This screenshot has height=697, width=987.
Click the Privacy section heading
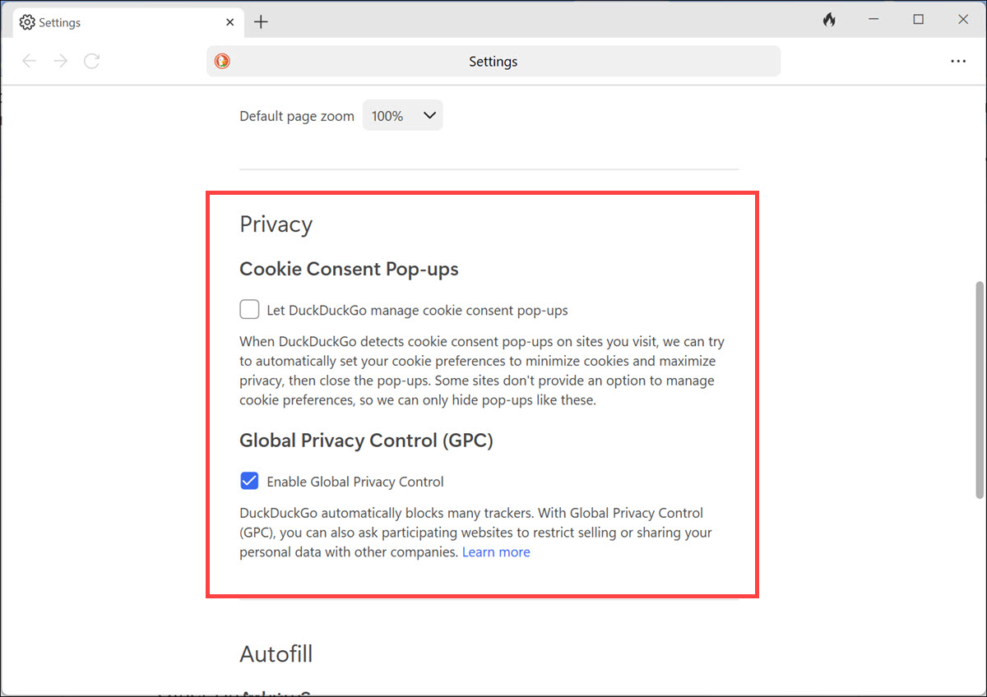pos(276,224)
